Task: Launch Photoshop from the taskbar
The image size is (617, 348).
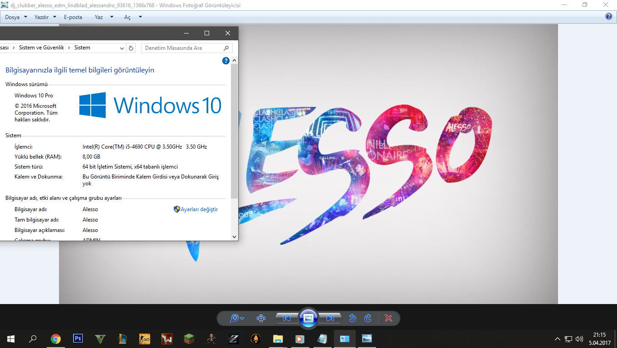Action: pyautogui.click(x=78, y=338)
